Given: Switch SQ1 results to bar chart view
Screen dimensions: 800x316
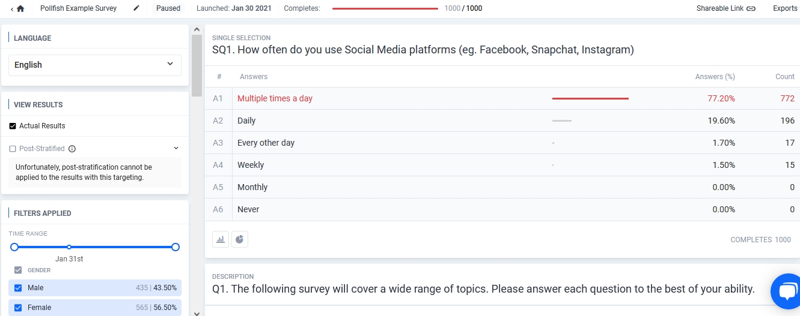Looking at the screenshot, I should coord(221,239).
